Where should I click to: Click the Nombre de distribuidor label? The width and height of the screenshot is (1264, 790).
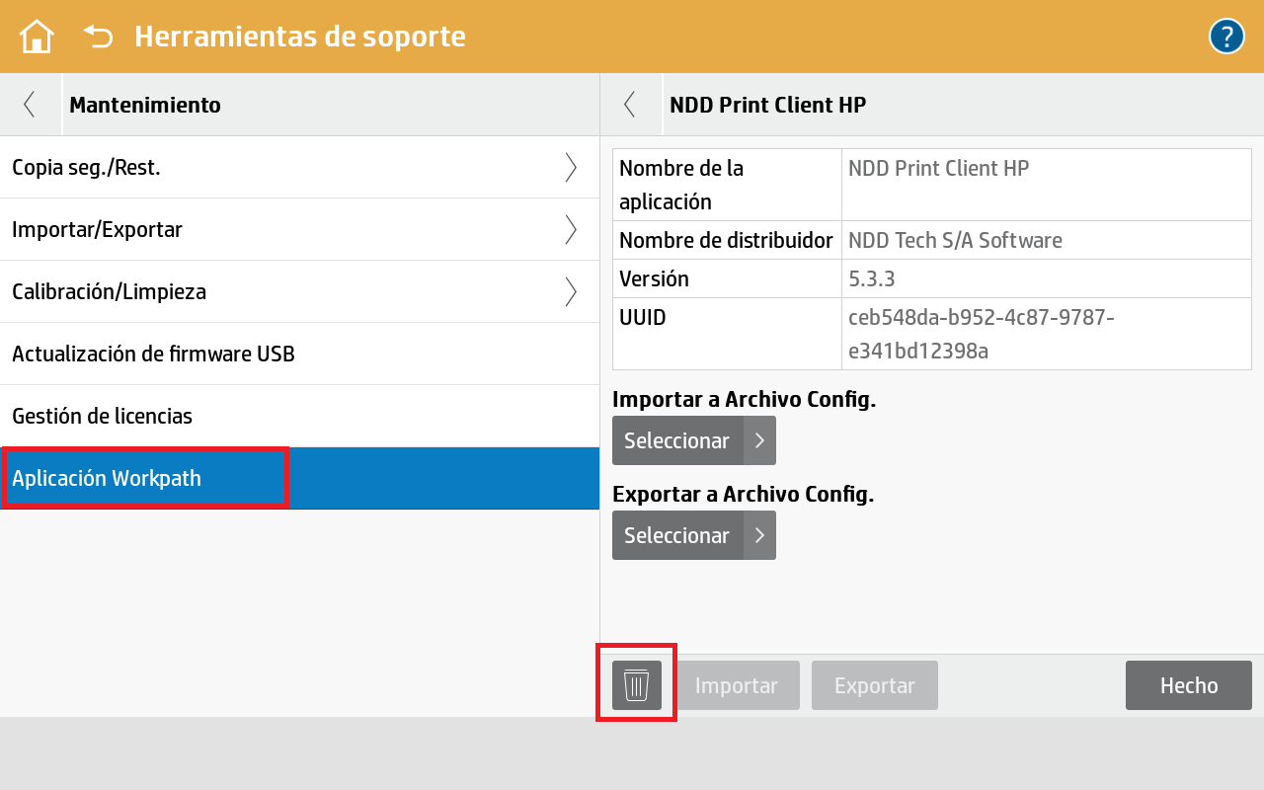tap(726, 240)
